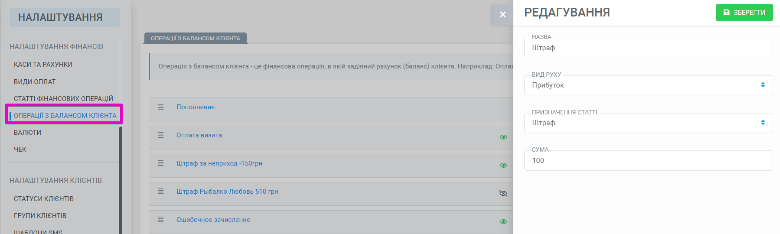Select Валюти in the settings sidebar

pos(27,133)
